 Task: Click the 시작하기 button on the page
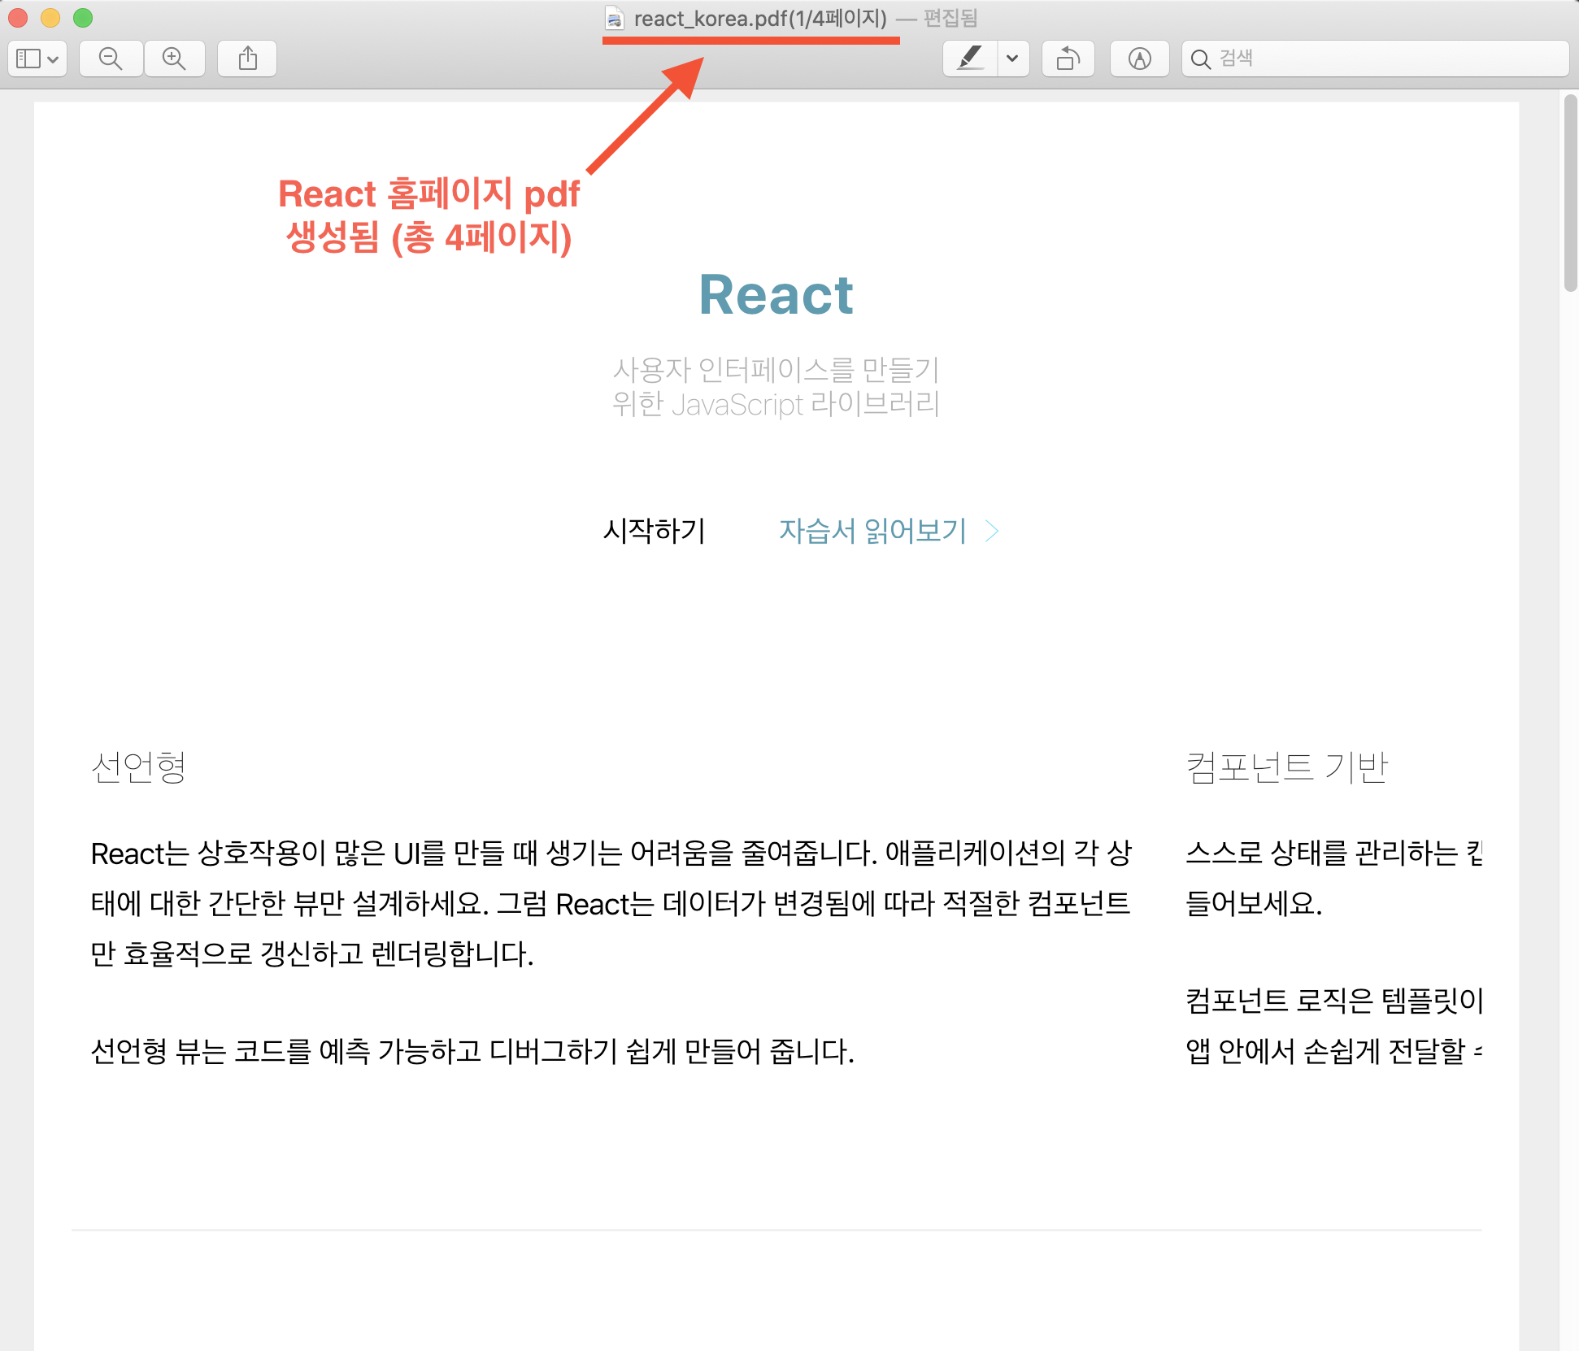pyautogui.click(x=655, y=531)
